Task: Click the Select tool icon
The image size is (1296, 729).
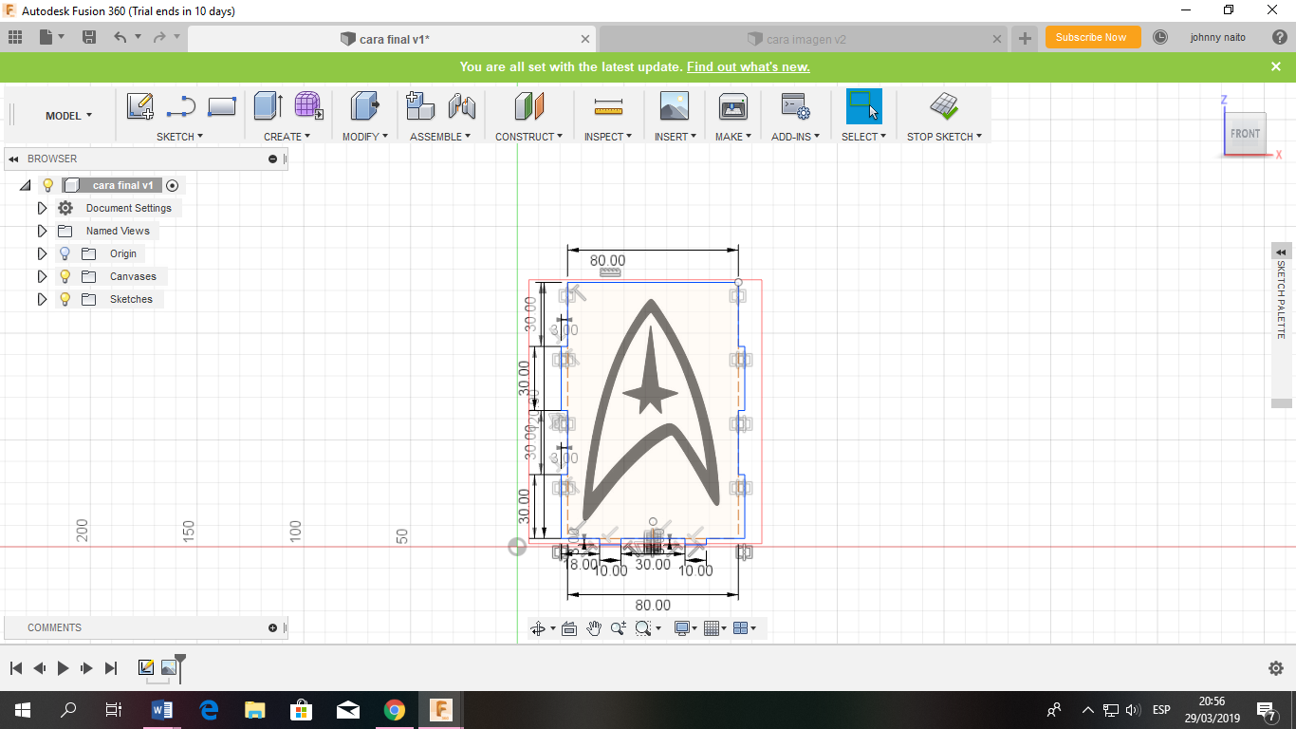Action: click(863, 106)
